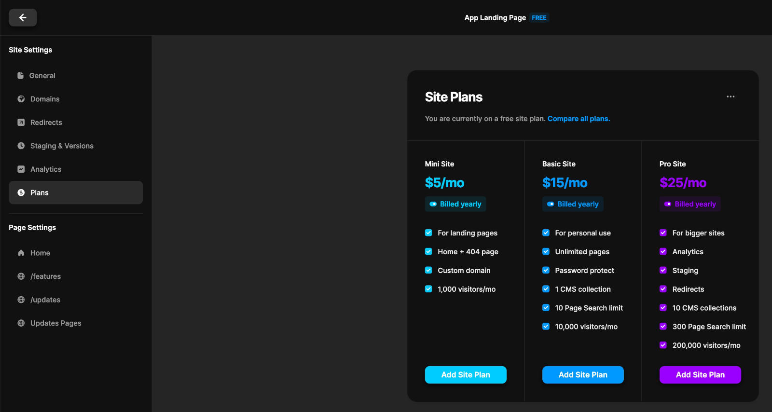The width and height of the screenshot is (772, 412).
Task: Open the Compare all plans link
Action: click(x=579, y=119)
